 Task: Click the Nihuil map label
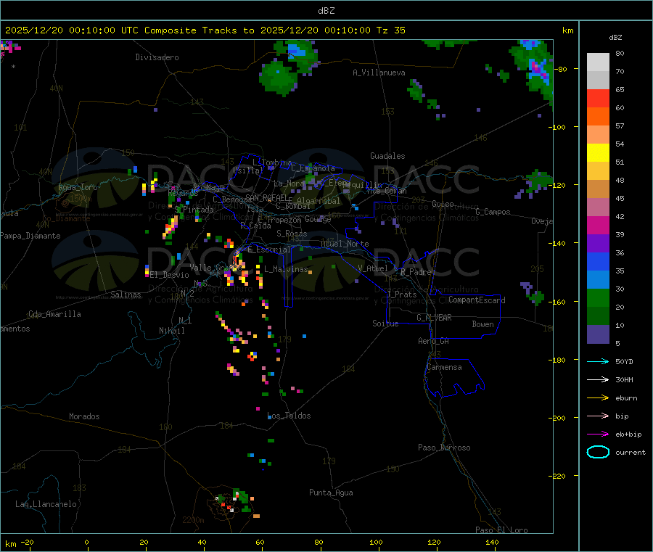[x=171, y=331]
